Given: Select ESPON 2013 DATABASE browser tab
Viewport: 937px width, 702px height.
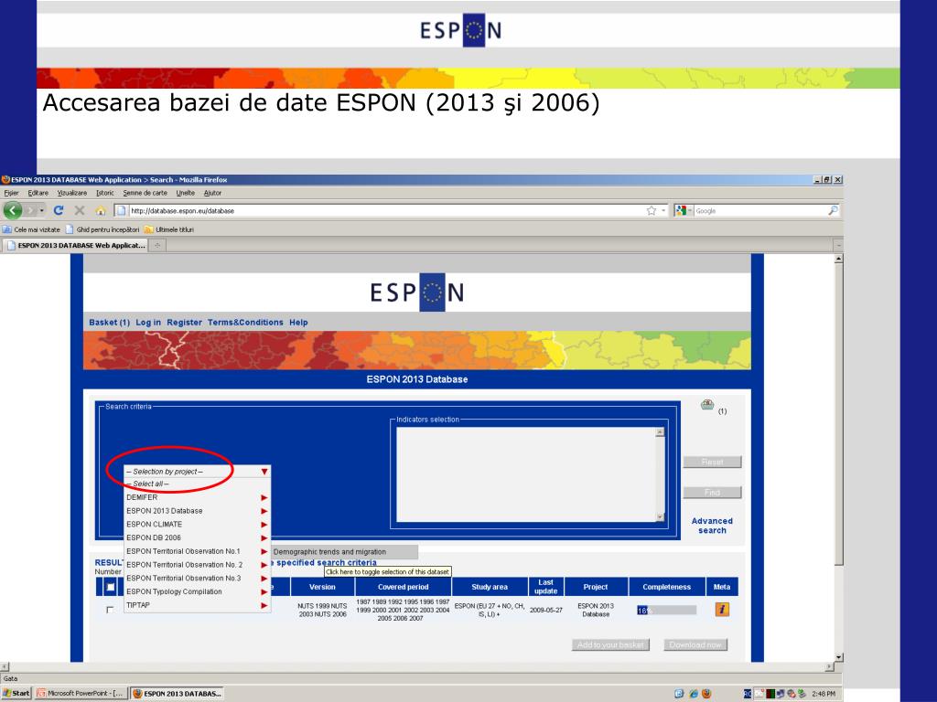Looking at the screenshot, I should (x=75, y=245).
